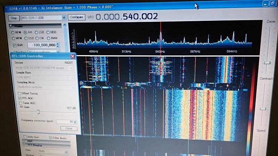Click the 540kHz label on spectrum
Screen dimensions: 278x156
click(160, 52)
